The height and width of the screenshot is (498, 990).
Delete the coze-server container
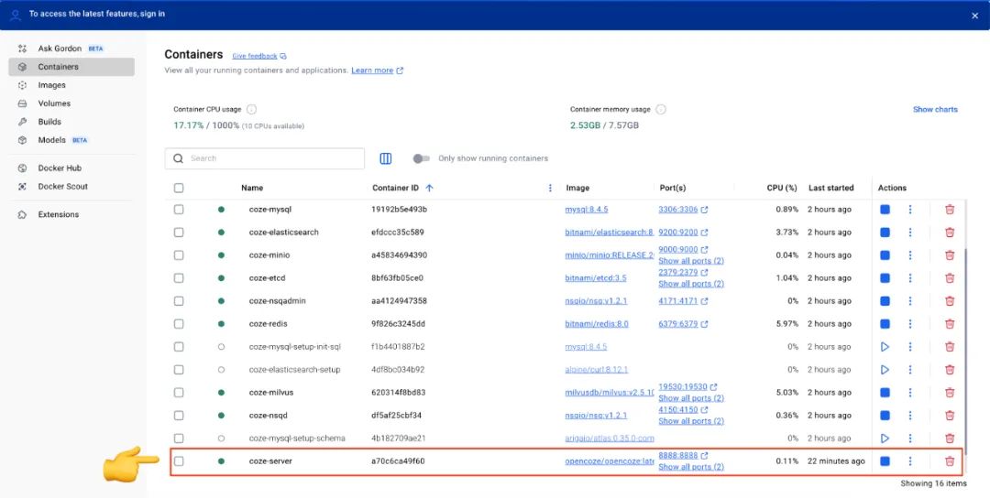(949, 461)
